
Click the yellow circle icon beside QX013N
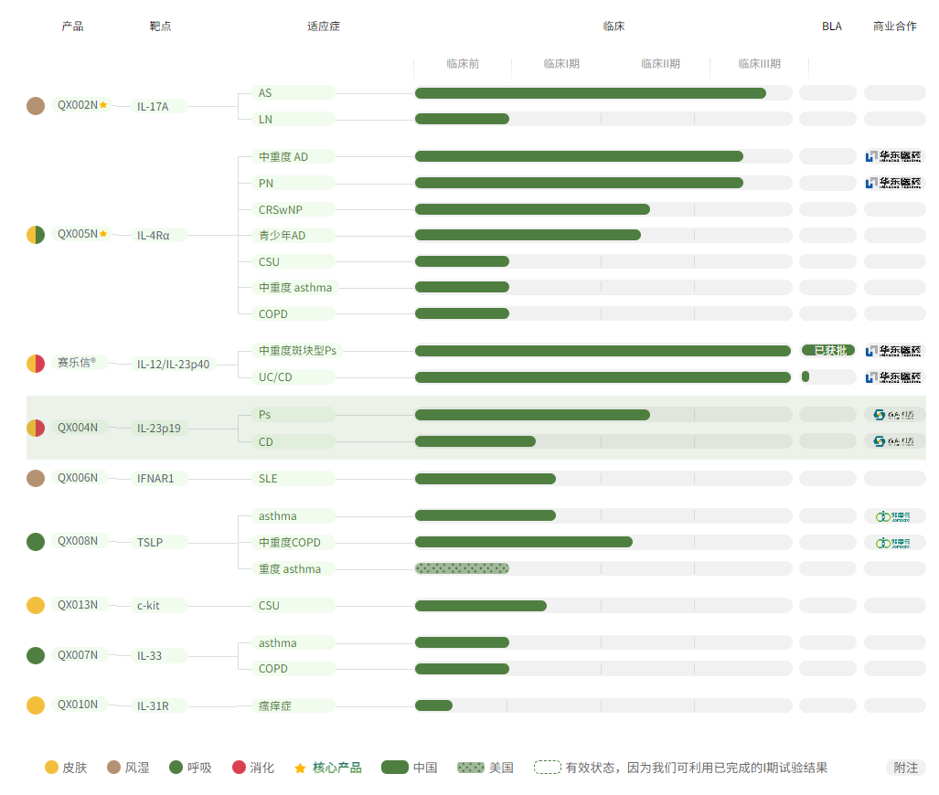tap(36, 605)
